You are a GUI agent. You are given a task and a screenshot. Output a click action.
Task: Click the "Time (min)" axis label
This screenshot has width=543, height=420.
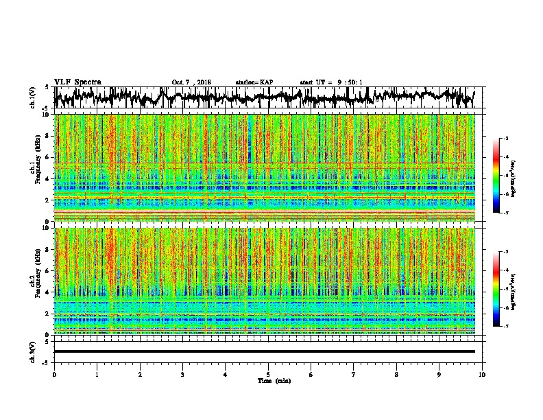tap(274, 381)
